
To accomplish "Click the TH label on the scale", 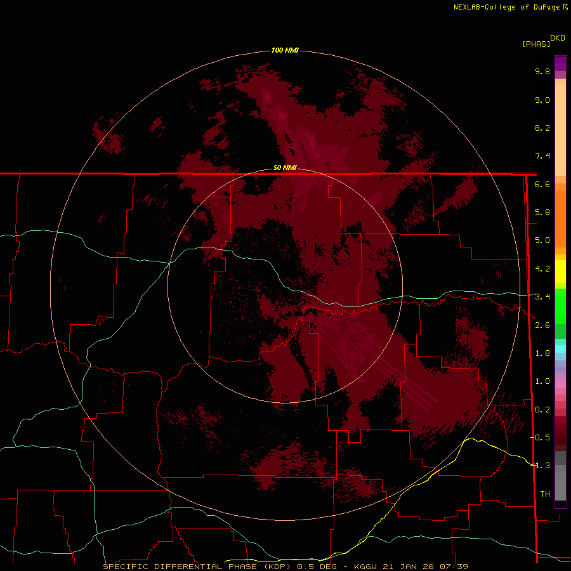I will [545, 494].
